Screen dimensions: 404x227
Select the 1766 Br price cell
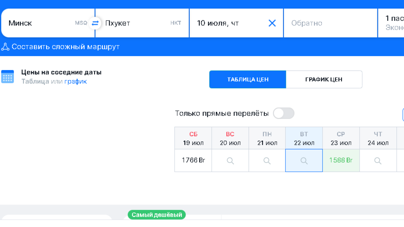tap(193, 160)
